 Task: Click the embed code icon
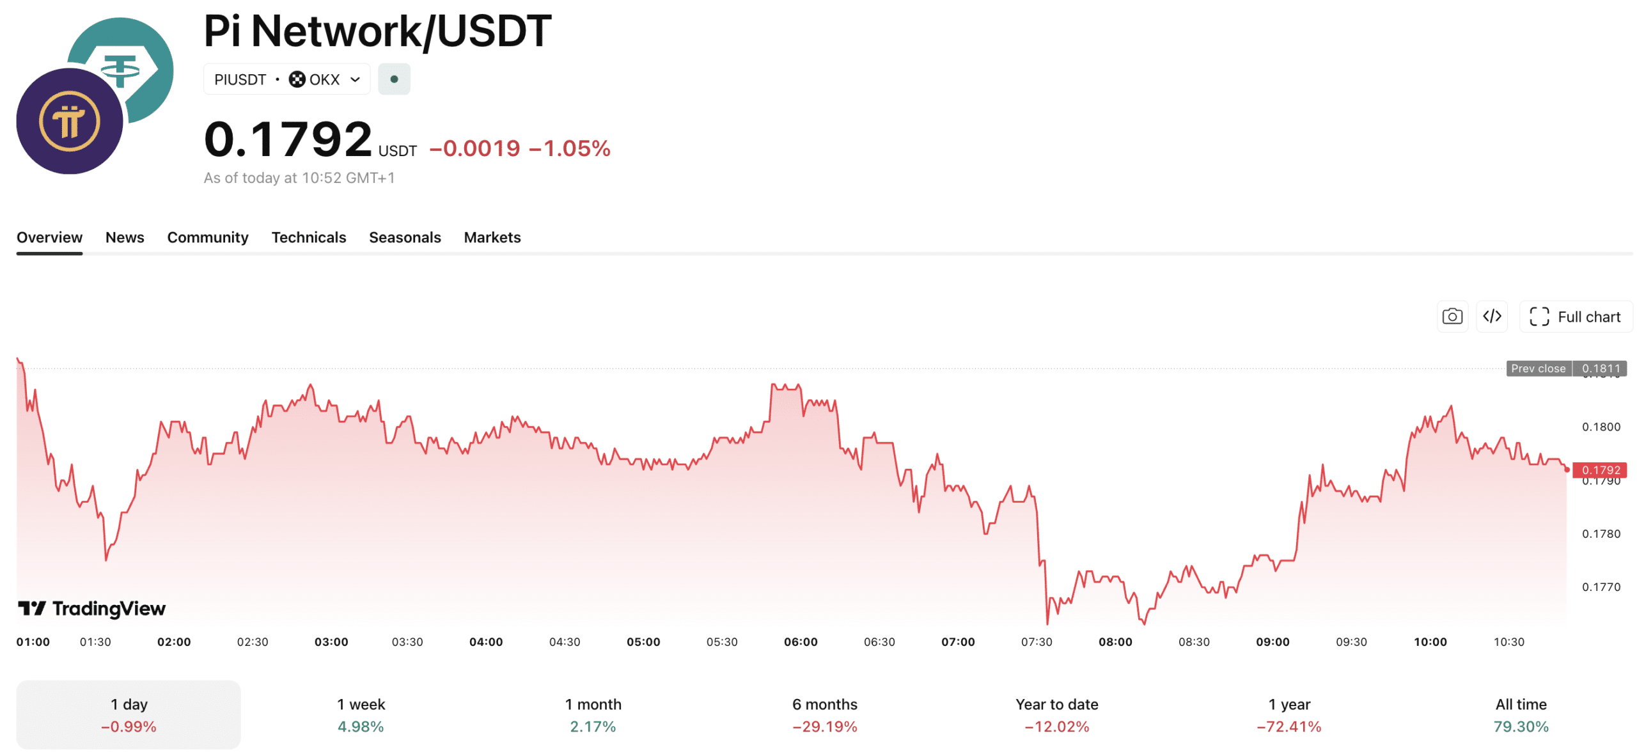(1491, 317)
